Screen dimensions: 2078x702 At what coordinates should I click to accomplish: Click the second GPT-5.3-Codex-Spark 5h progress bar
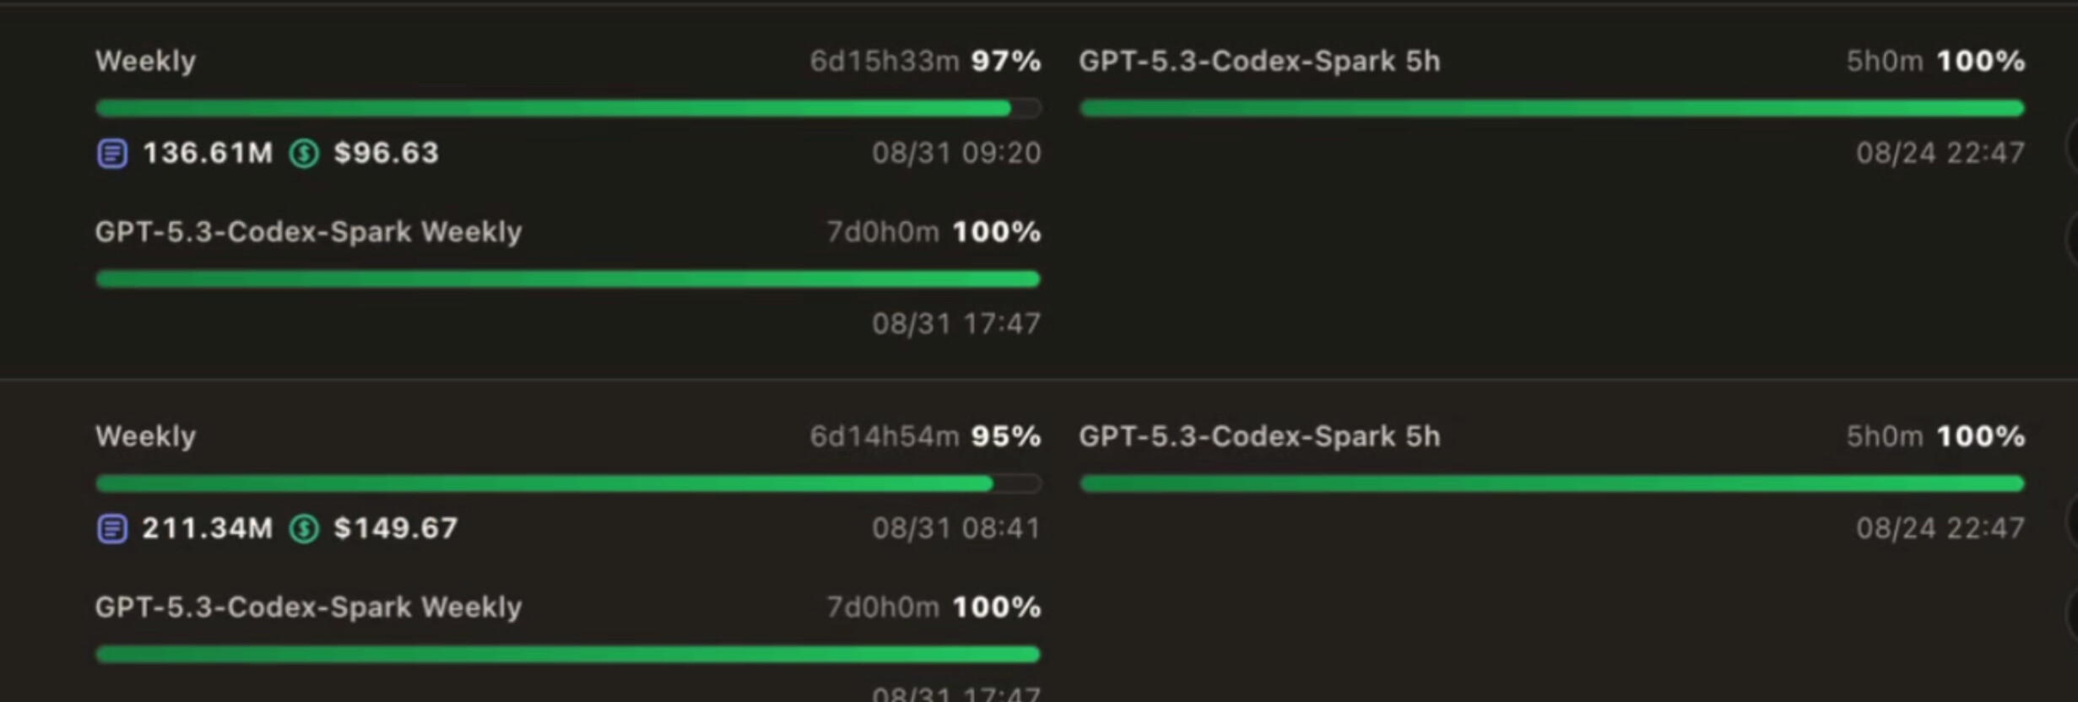[x=1552, y=483]
